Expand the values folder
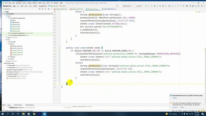The image size is (206, 116). click(7, 59)
